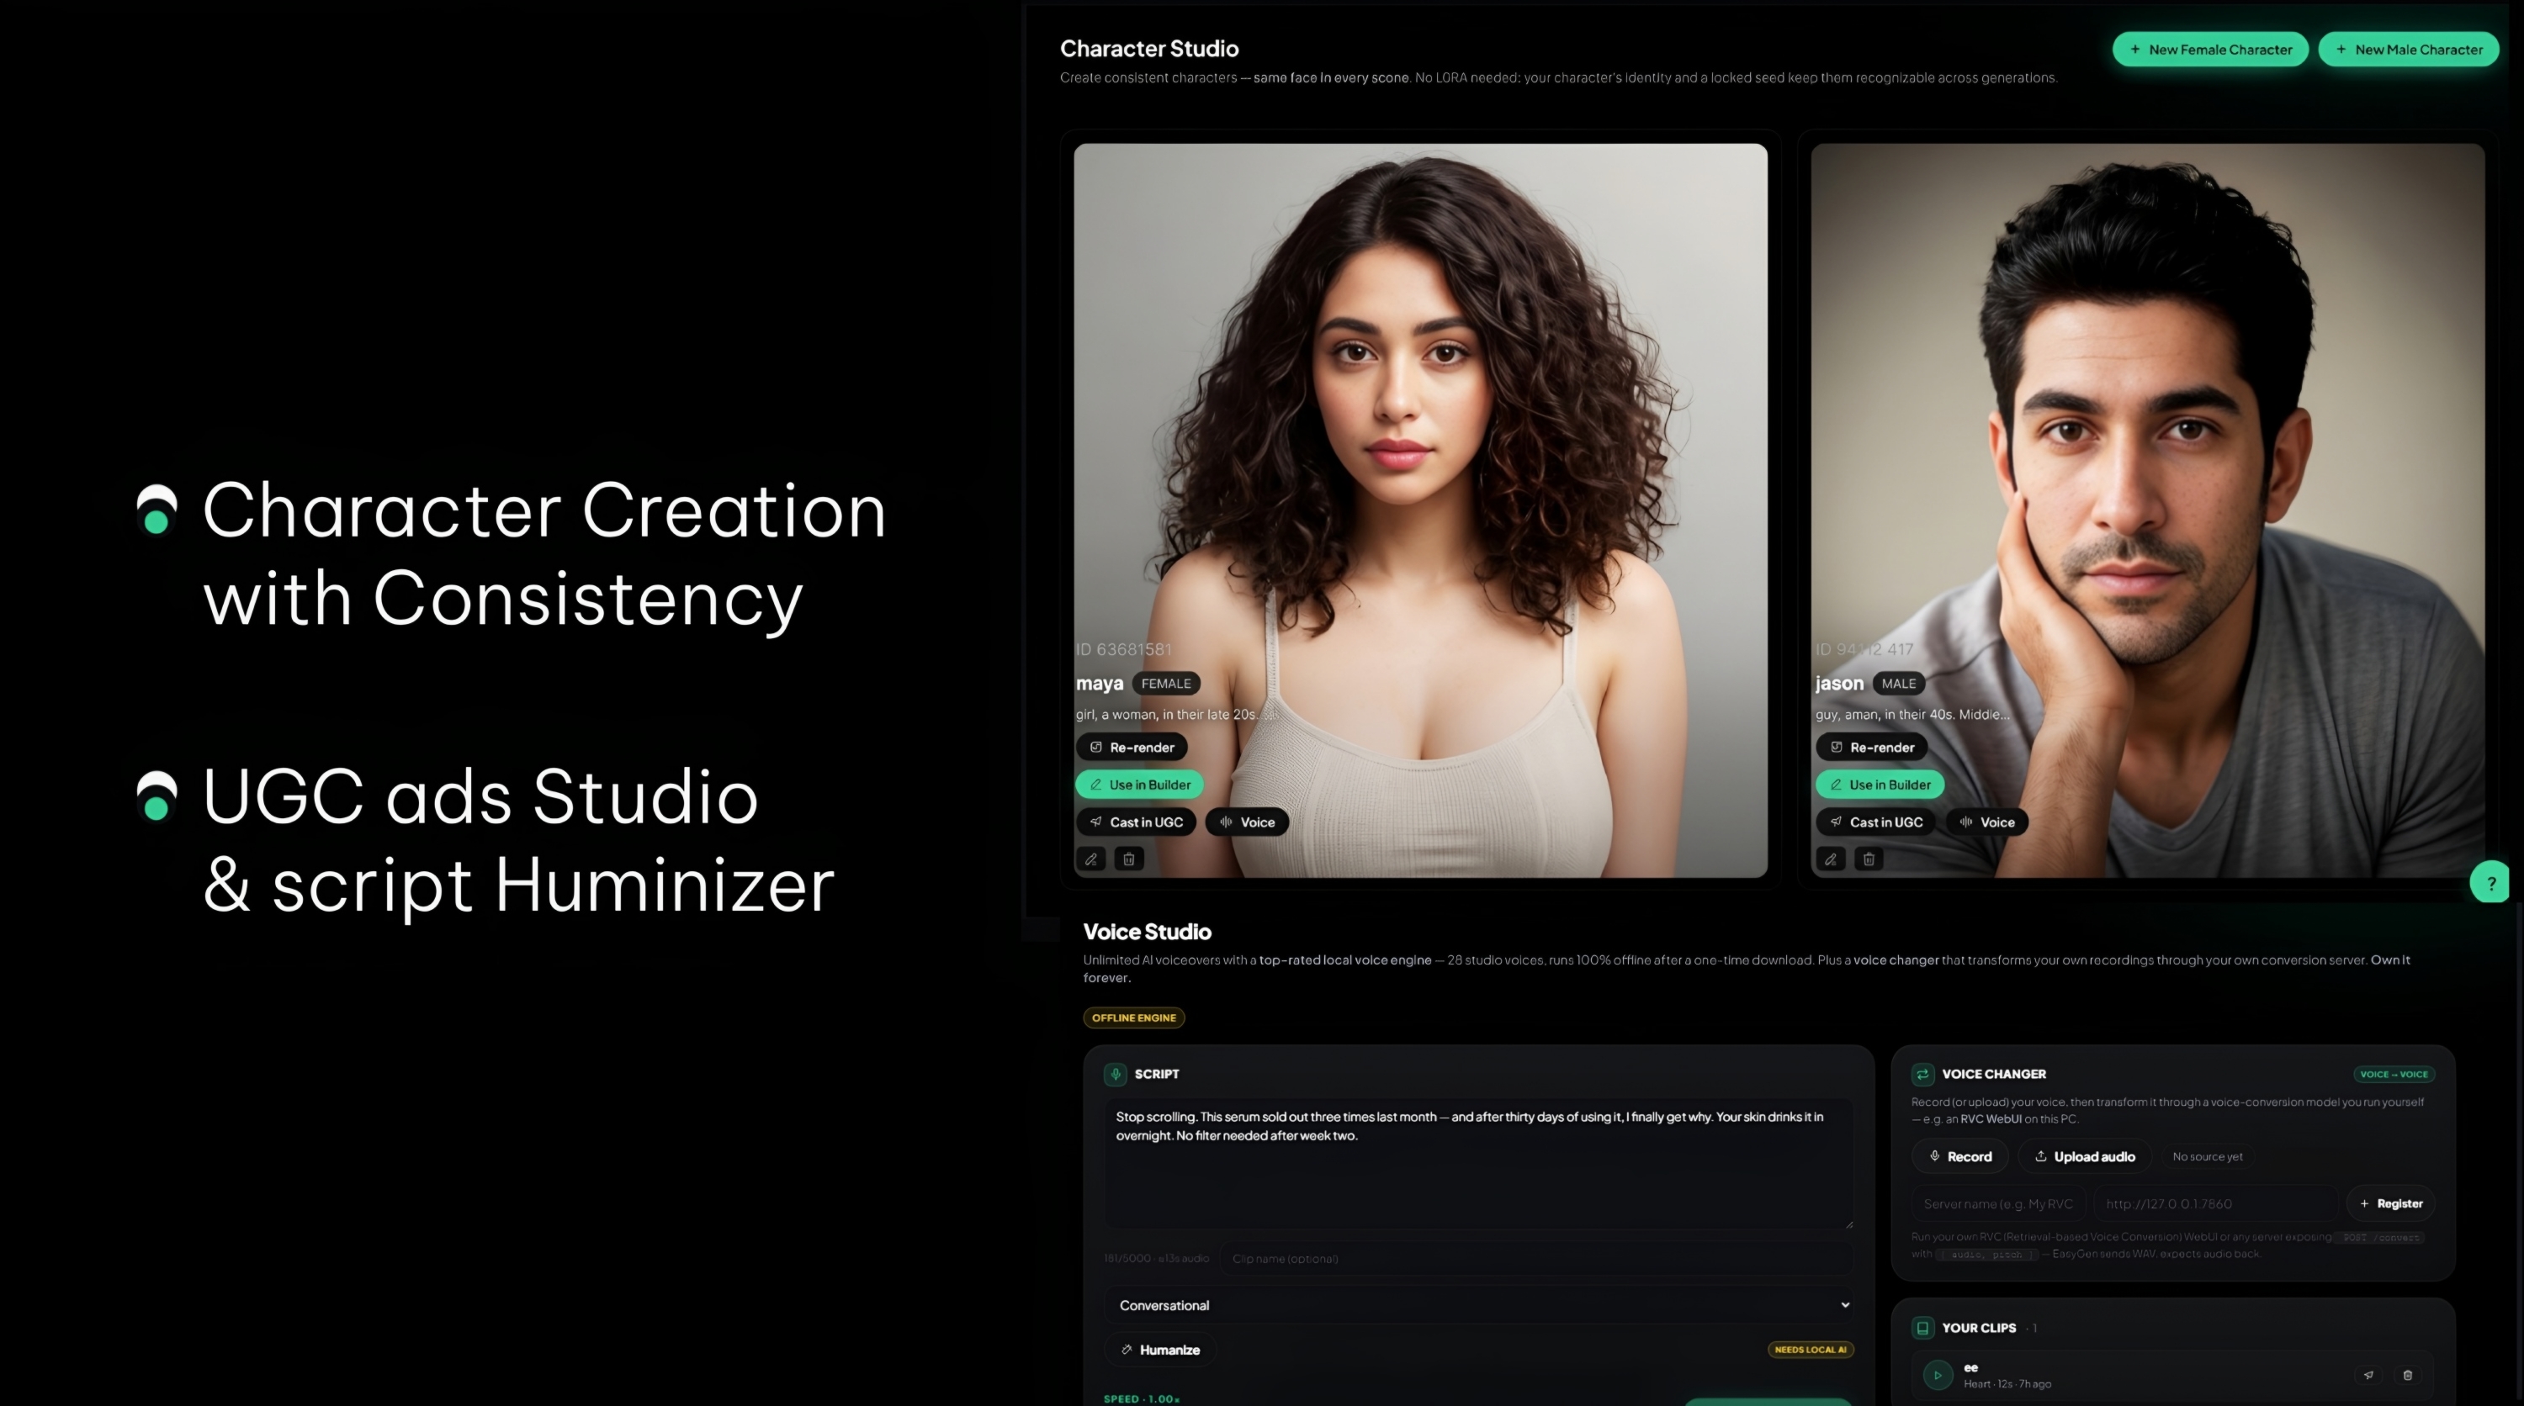This screenshot has height=1406, width=2524.
Task: Upload audio for voice changer
Action: pos(2084,1156)
